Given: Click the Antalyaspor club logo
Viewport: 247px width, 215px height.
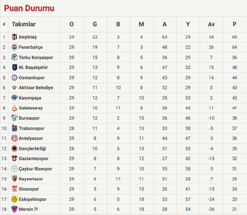Looking at the screenshot, I should tap(14, 138).
